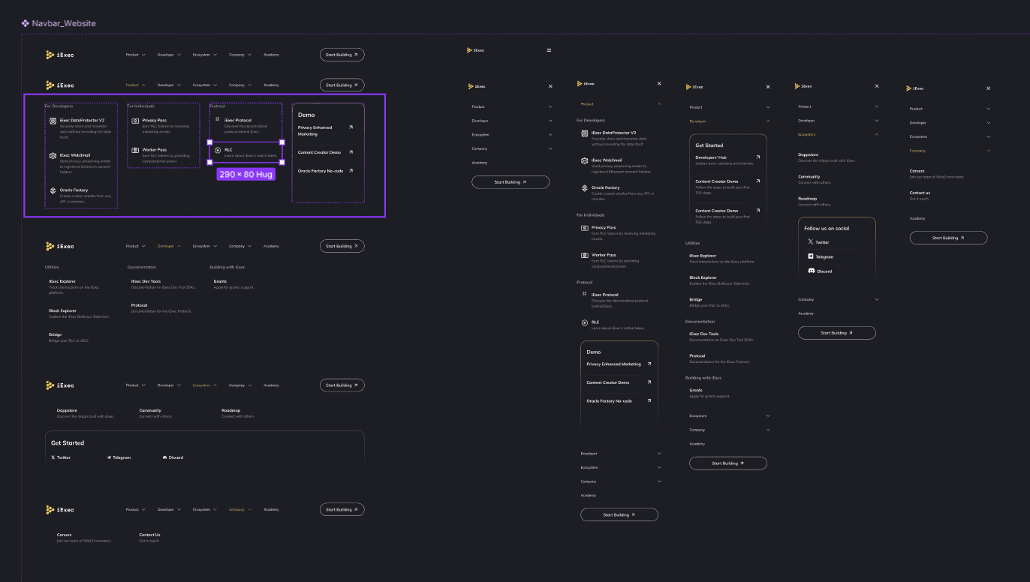Open the hamburger menu icon in mobile navbar

pyautogui.click(x=549, y=50)
